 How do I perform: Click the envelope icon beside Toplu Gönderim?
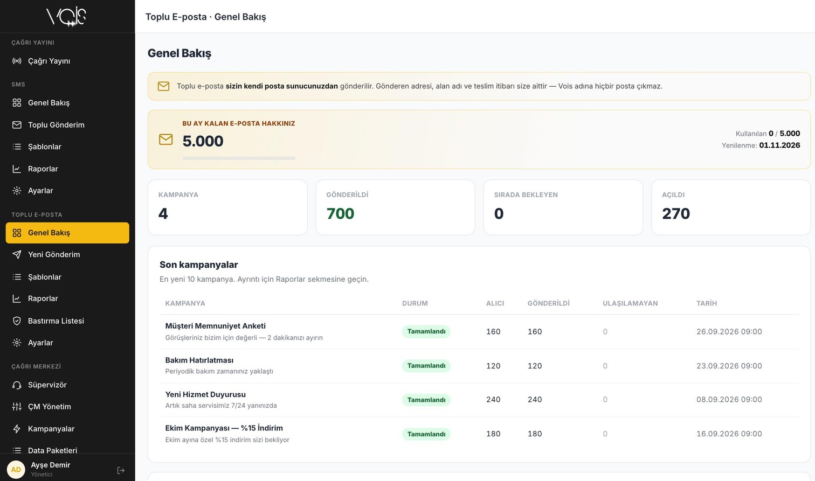point(17,125)
